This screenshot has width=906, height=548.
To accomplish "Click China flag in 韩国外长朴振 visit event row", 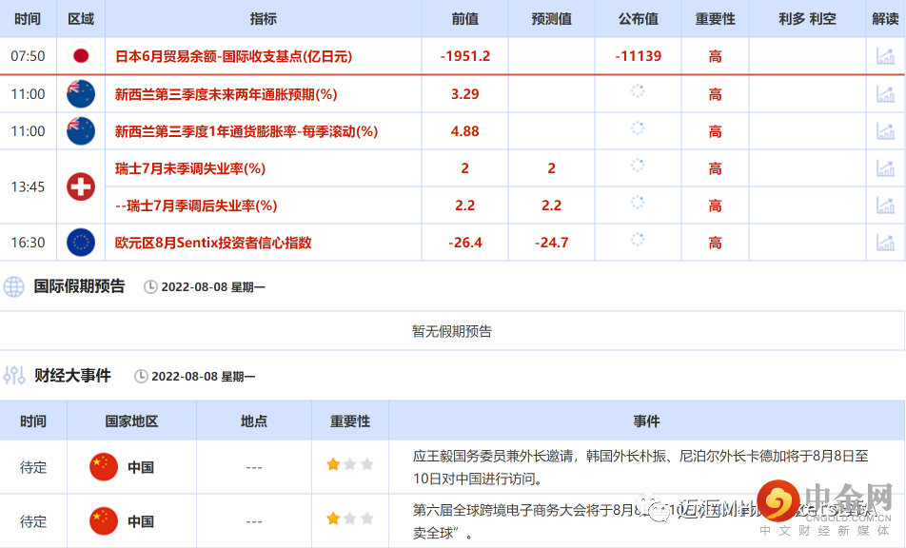I will (x=104, y=466).
